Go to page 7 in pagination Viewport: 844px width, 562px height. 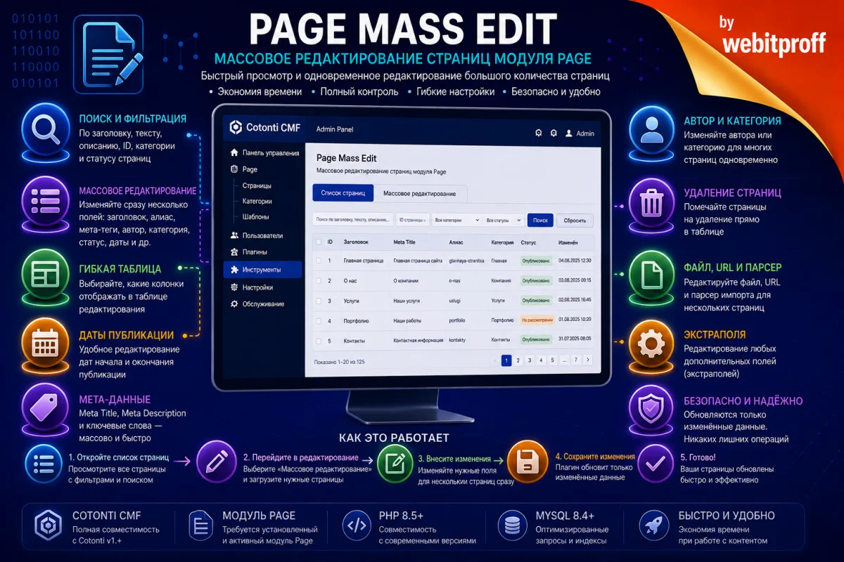(x=575, y=360)
